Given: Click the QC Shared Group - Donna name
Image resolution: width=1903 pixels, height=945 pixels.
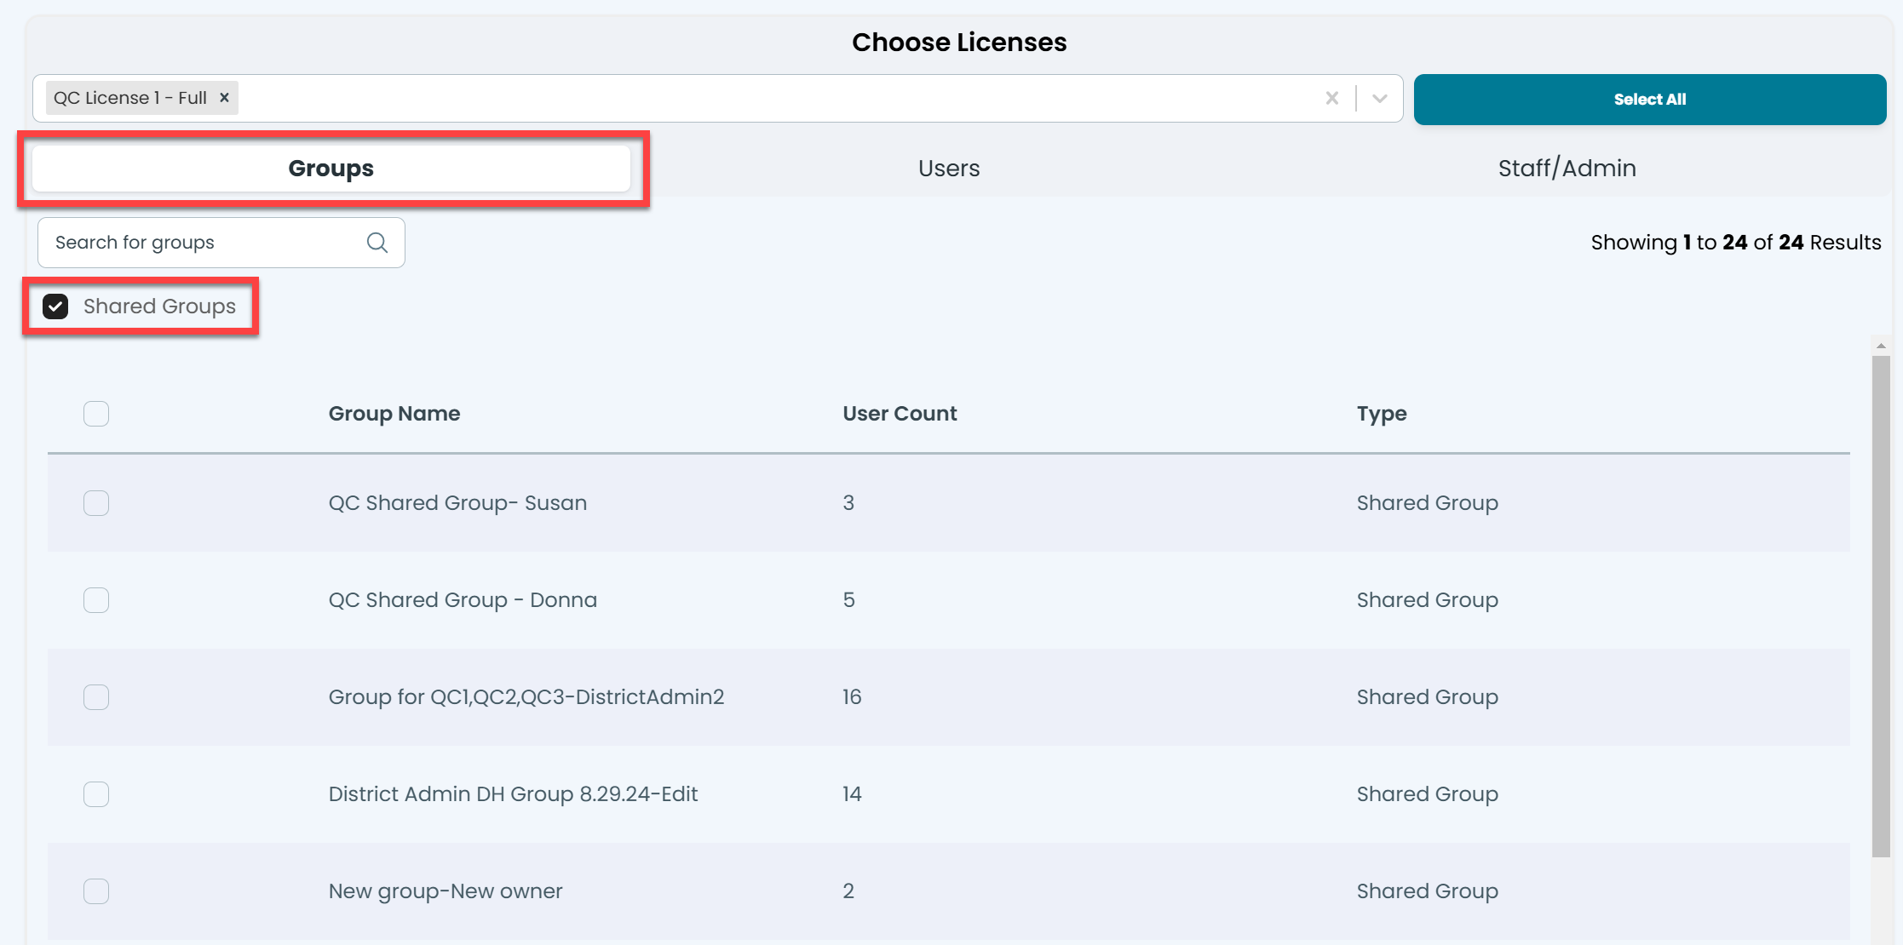Looking at the screenshot, I should point(463,600).
